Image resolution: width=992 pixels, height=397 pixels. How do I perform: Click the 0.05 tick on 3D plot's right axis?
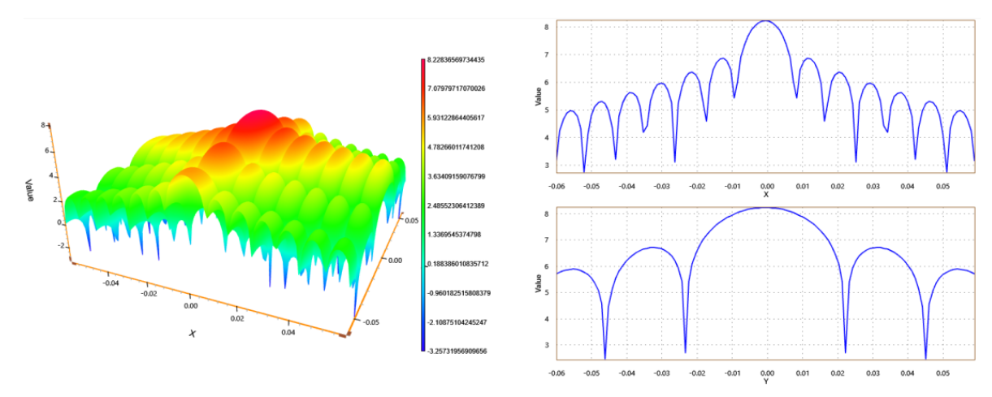pos(411,219)
